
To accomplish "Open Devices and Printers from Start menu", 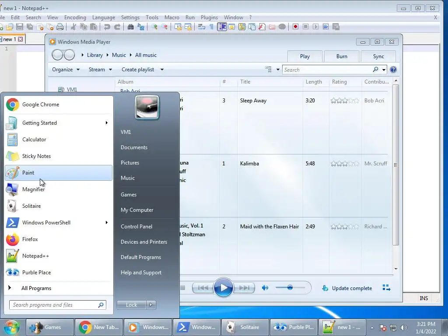I will pyautogui.click(x=143, y=241).
